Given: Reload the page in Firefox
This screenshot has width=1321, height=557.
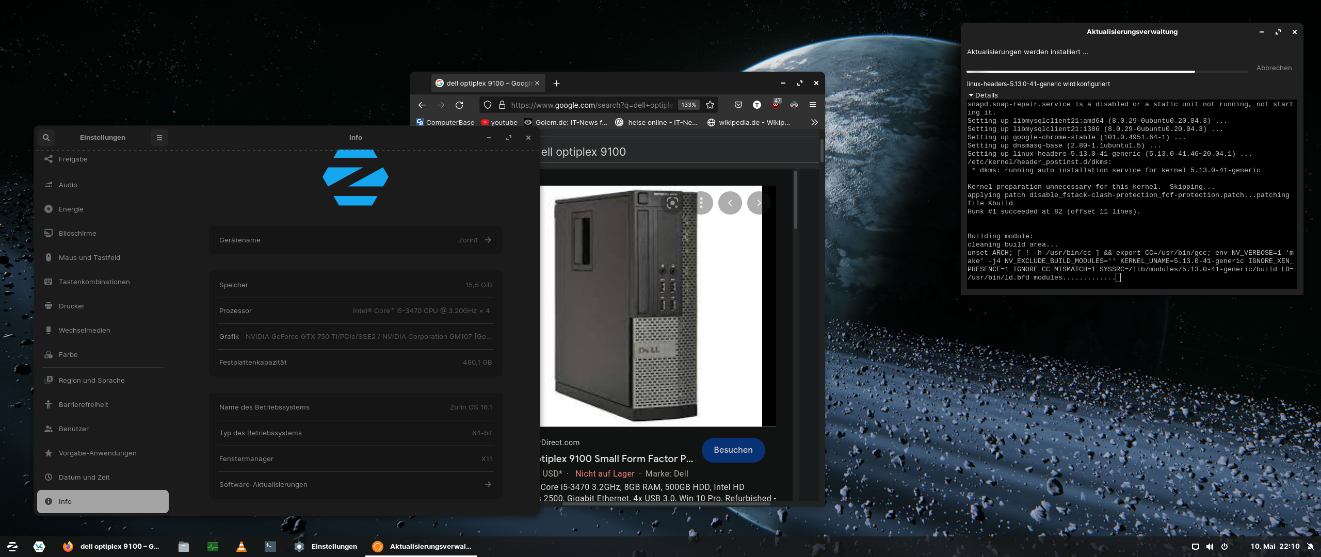Looking at the screenshot, I should tap(459, 105).
